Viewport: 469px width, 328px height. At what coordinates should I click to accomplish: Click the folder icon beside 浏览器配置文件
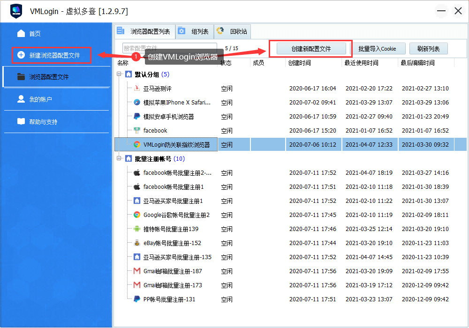(21, 77)
